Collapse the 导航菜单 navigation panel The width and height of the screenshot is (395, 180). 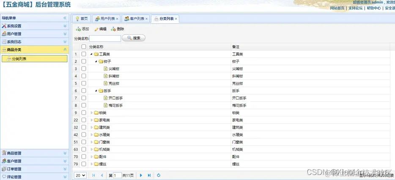click(x=65, y=18)
